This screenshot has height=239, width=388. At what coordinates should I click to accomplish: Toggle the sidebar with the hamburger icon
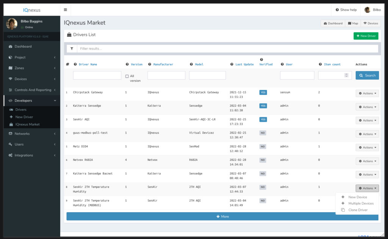[x=65, y=9]
